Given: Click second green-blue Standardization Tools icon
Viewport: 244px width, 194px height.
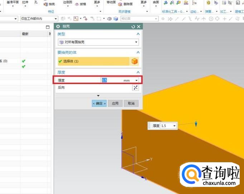Looking at the screenshot, I should click(172, 2).
